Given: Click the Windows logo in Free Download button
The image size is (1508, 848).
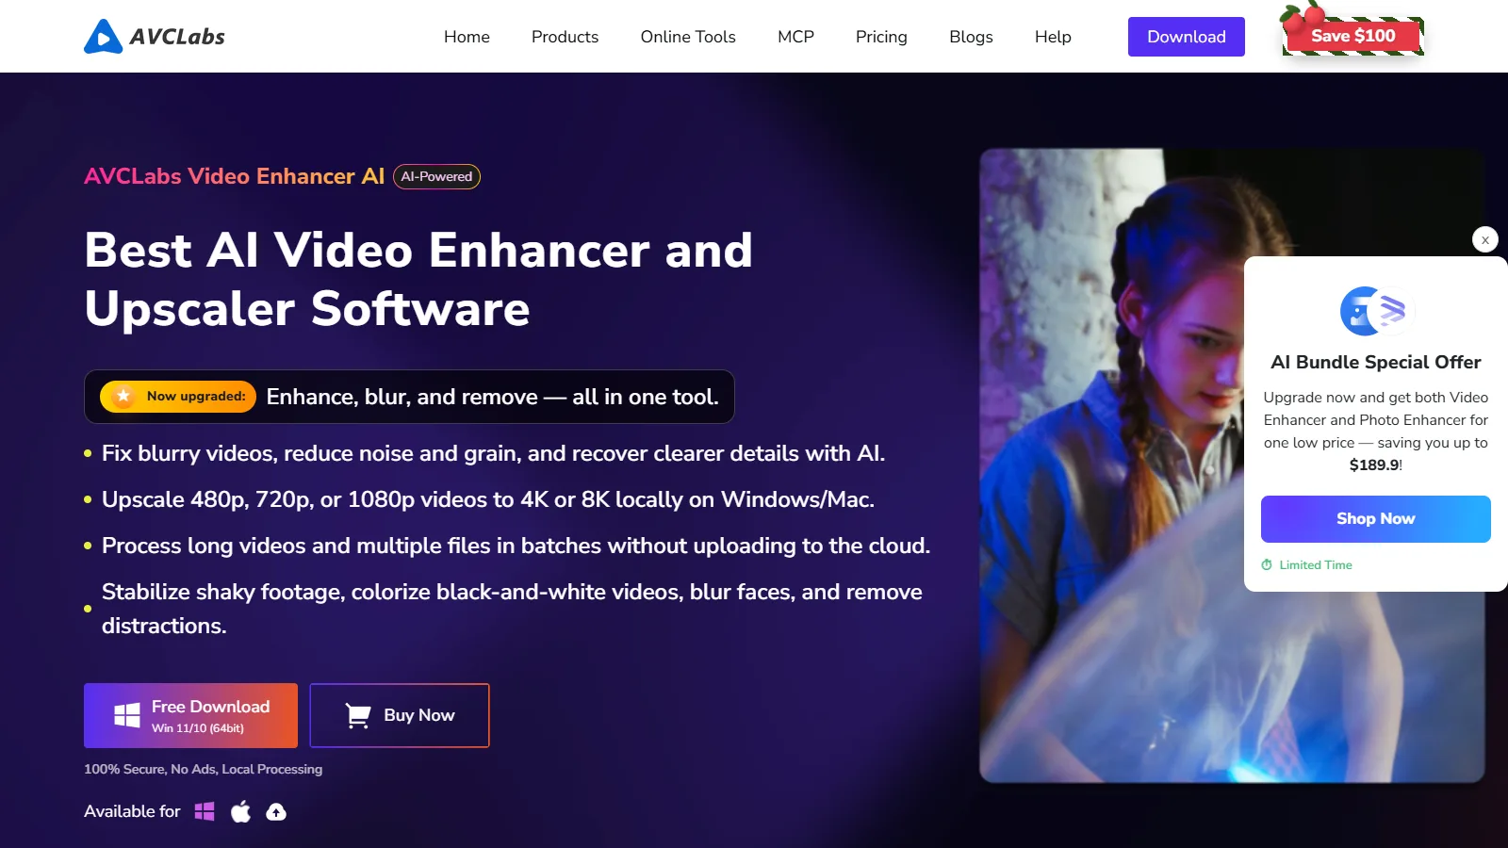Looking at the screenshot, I should click(127, 715).
